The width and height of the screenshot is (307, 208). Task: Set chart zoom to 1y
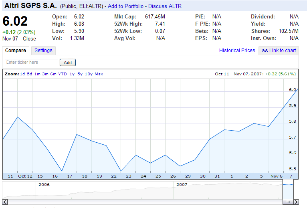click(72, 74)
